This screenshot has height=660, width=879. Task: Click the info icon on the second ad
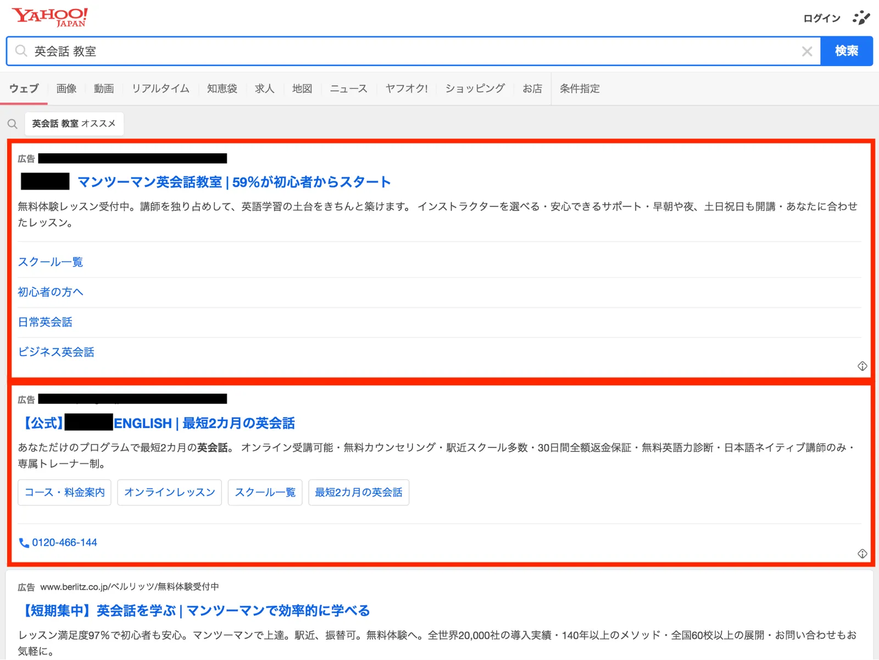point(862,553)
